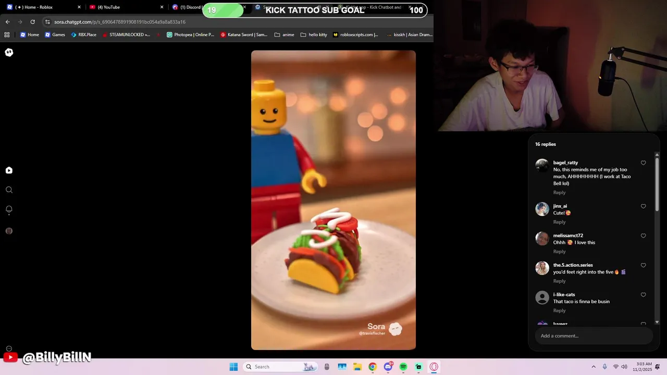The height and width of the screenshot is (375, 667).
Task: Open the Sora home logo
Action: point(9,52)
